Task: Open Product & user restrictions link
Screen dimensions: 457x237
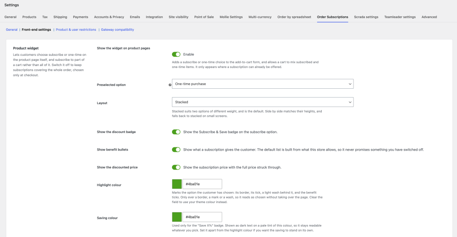Action: coord(76,30)
